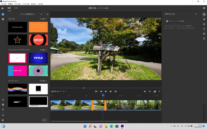
Task: Click the Duplicate clip icon
Action: coord(3,105)
